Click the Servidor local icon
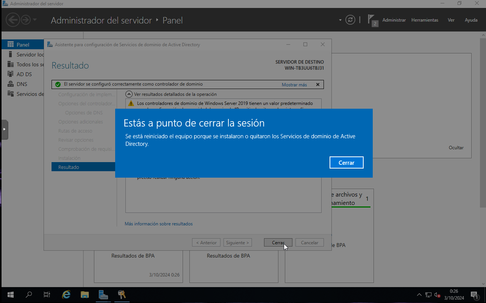The width and height of the screenshot is (486, 303). tap(11, 55)
